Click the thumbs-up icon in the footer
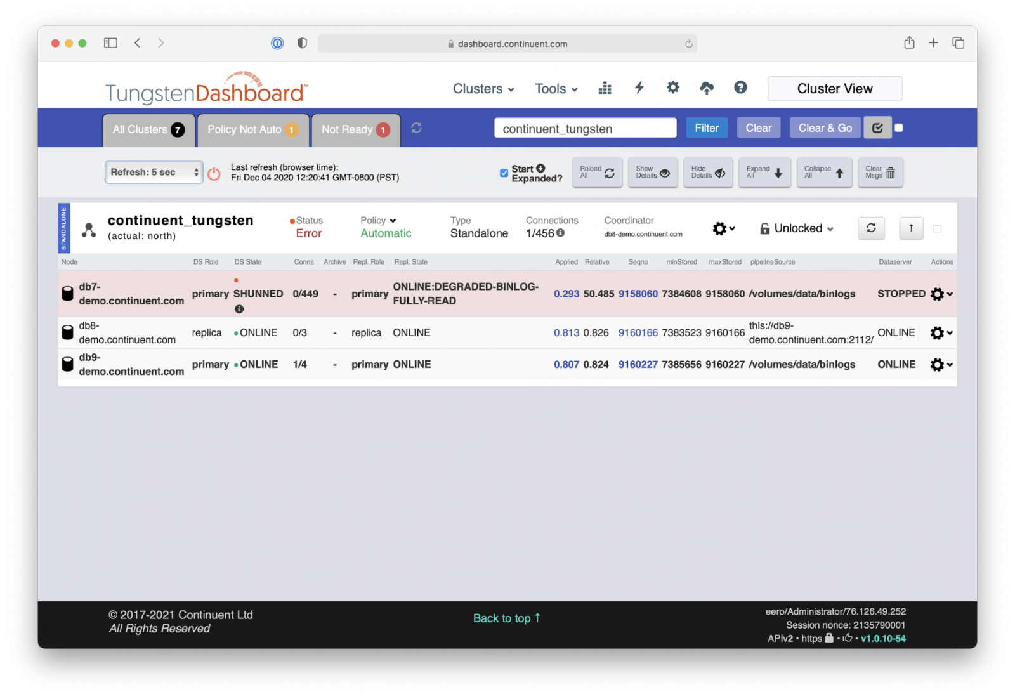Screen dimensions: 1015x699 click(x=848, y=638)
